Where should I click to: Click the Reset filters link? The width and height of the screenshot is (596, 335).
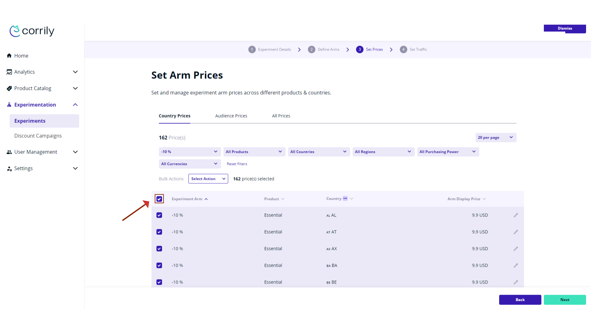pos(237,164)
